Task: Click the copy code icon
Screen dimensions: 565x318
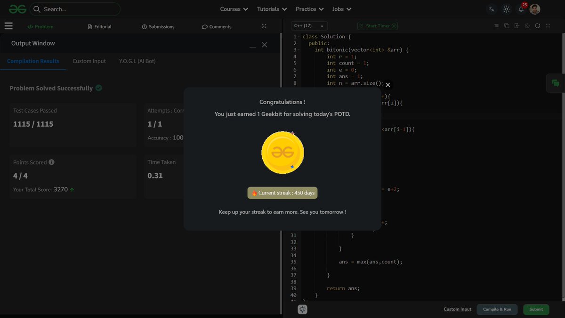Action: click(x=507, y=26)
